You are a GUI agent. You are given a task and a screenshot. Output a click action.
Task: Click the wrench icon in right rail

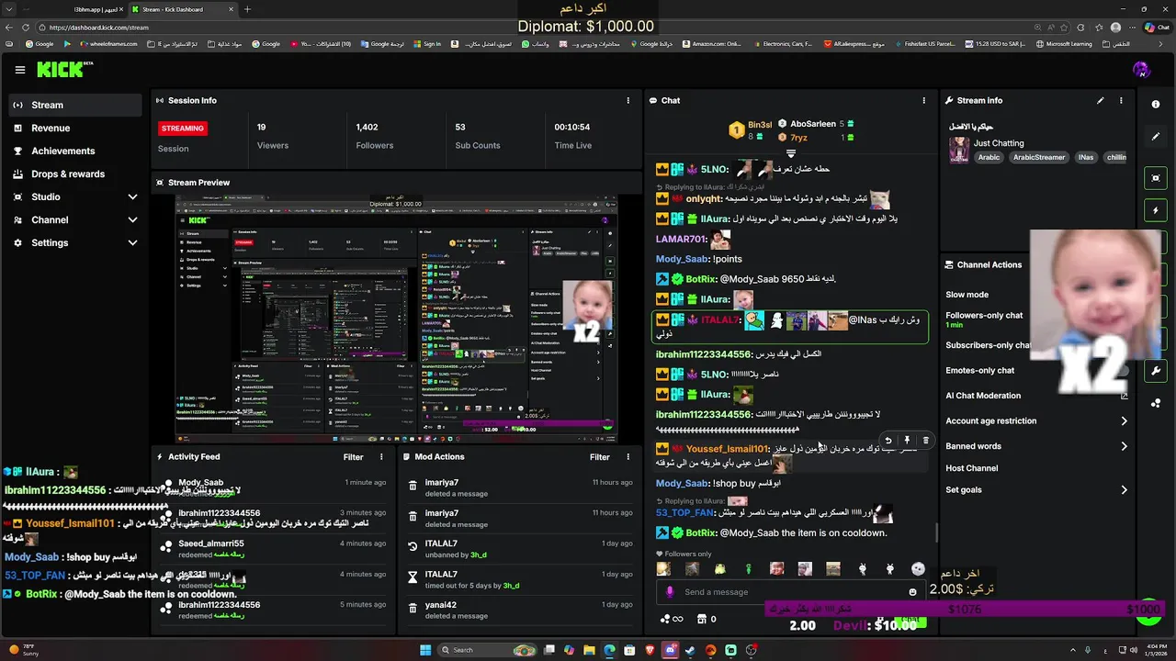[x=1156, y=371]
